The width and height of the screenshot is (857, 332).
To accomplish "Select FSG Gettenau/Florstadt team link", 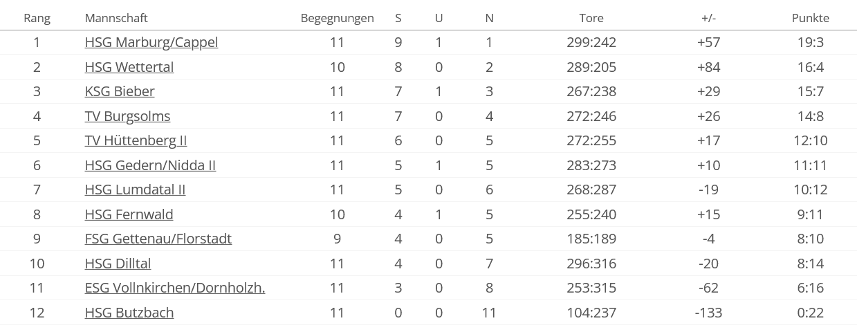I will point(158,239).
